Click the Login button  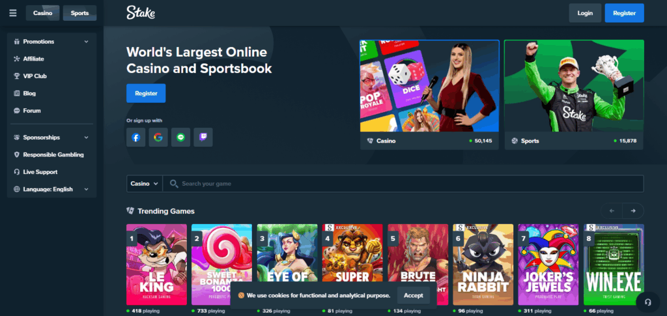(585, 13)
